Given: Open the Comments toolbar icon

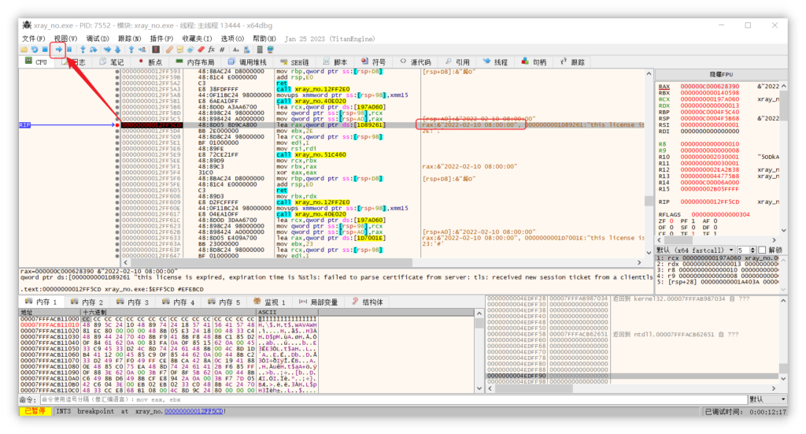Looking at the screenshot, I should click(x=180, y=50).
